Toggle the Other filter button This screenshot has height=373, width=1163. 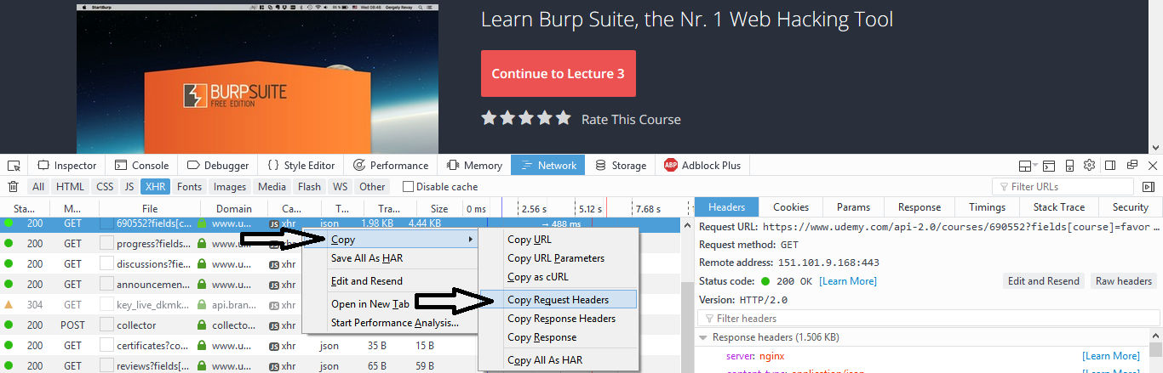372,187
